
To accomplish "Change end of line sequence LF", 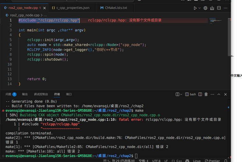I will 166,161.
